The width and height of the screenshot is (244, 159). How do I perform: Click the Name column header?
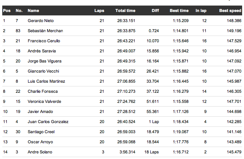pos(33,11)
